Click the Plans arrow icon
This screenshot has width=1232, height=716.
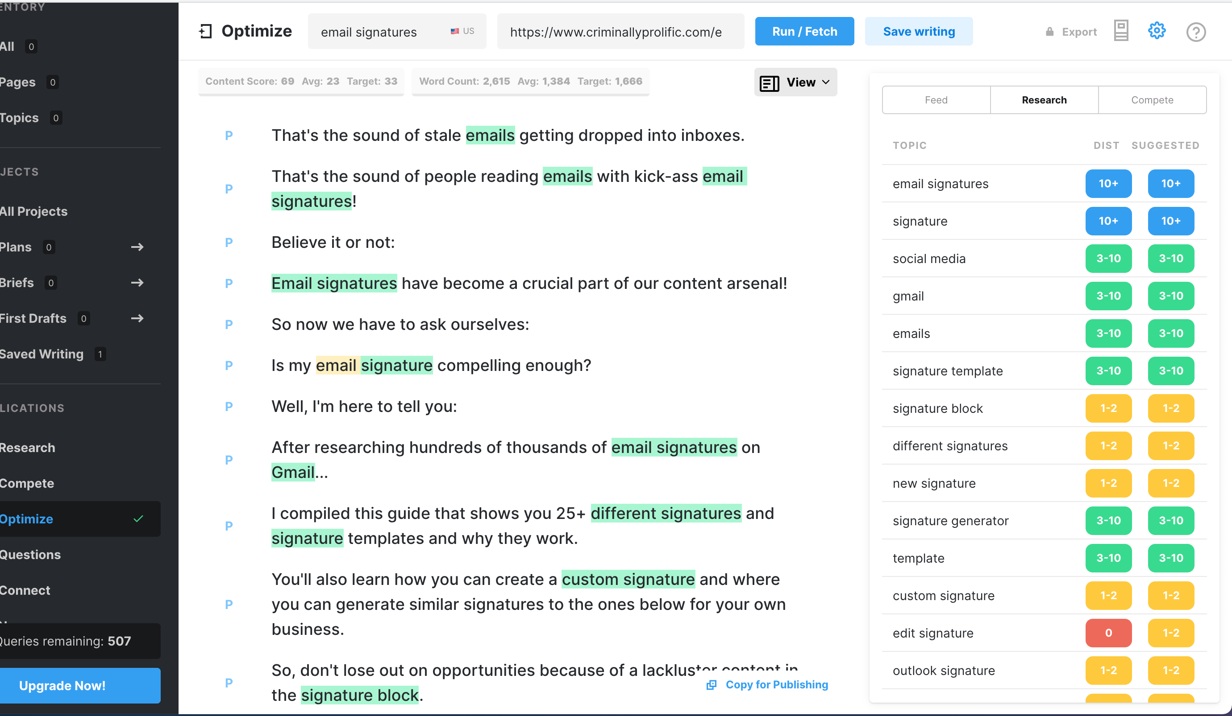(137, 247)
